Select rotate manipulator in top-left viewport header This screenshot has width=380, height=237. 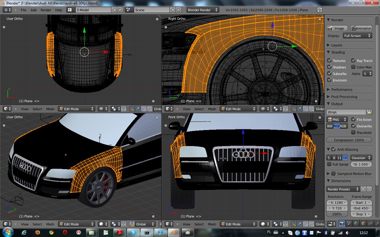click(144, 109)
